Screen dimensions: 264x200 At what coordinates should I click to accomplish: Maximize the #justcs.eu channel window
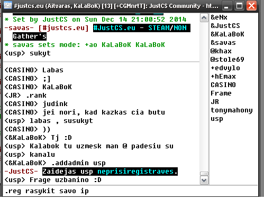point(239,6)
